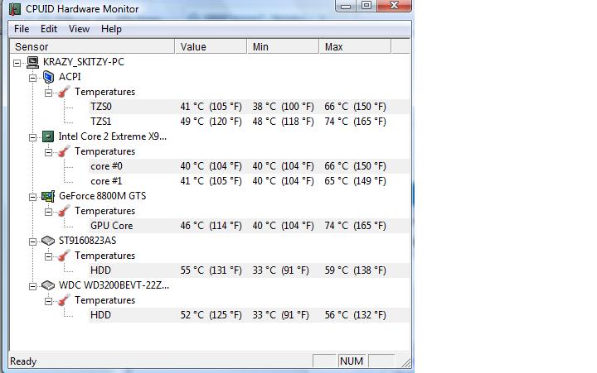Select the core #0 sensor row
This screenshot has height=373, width=597.
pyautogui.click(x=249, y=166)
